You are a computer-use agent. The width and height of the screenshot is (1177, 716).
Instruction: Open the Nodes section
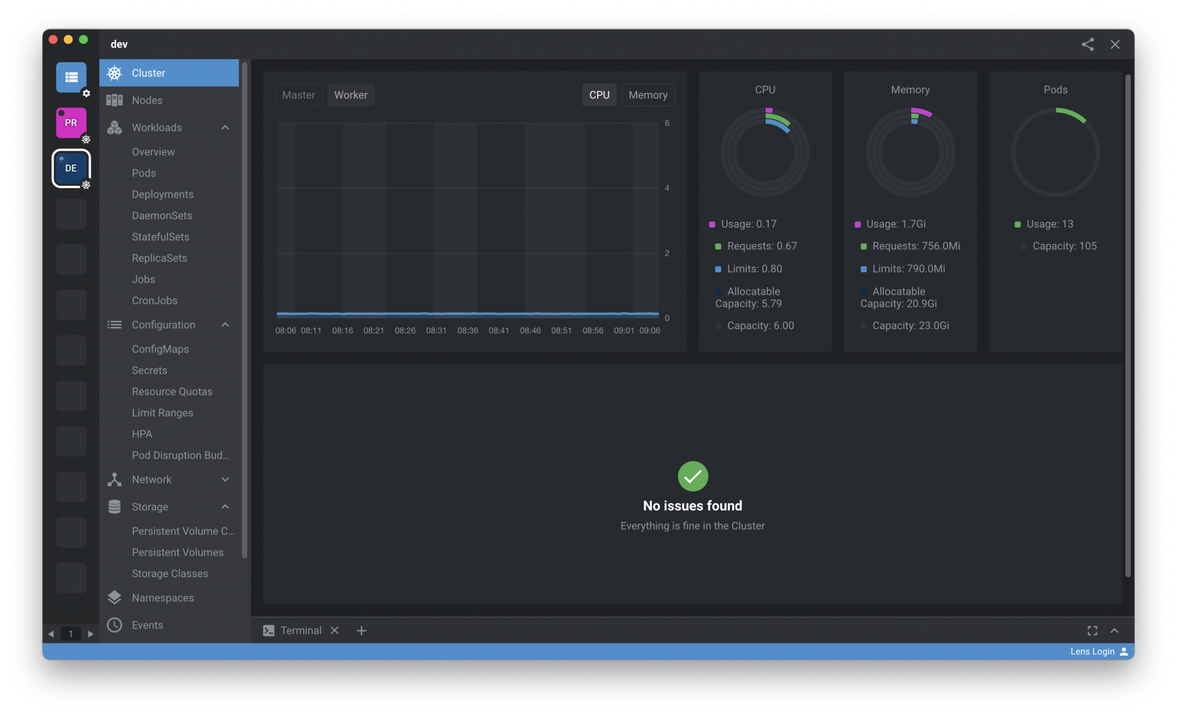[x=147, y=100]
